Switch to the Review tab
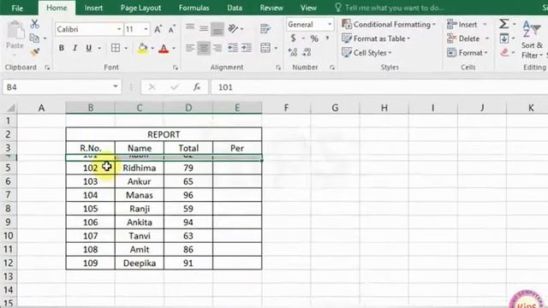The height and width of the screenshot is (308, 548). [271, 8]
